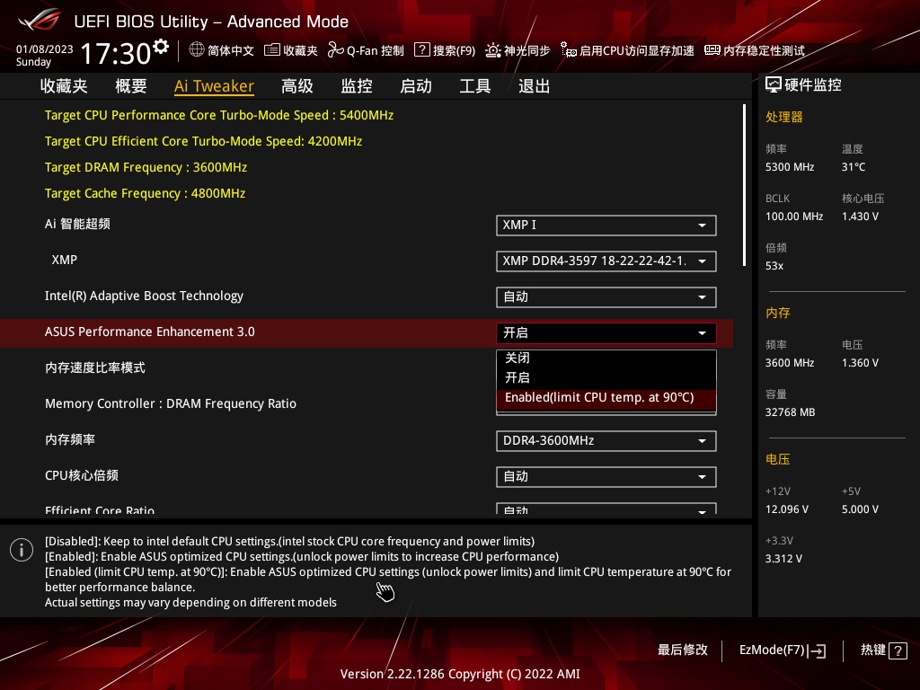Click the 最后修改 button
The image size is (920, 690).
[x=683, y=650]
